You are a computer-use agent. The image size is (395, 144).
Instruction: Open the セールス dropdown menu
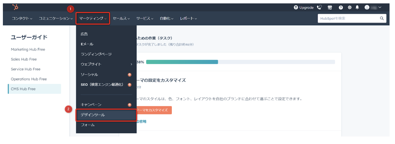[x=121, y=19]
